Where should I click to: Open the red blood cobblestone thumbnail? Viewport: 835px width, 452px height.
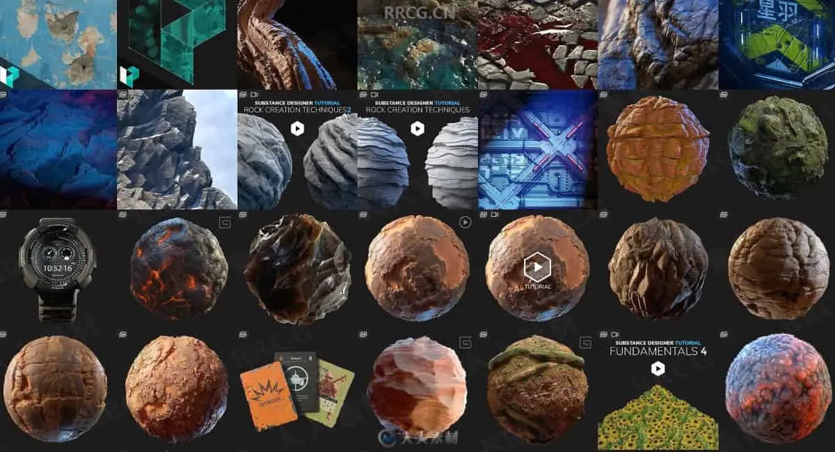(537, 45)
